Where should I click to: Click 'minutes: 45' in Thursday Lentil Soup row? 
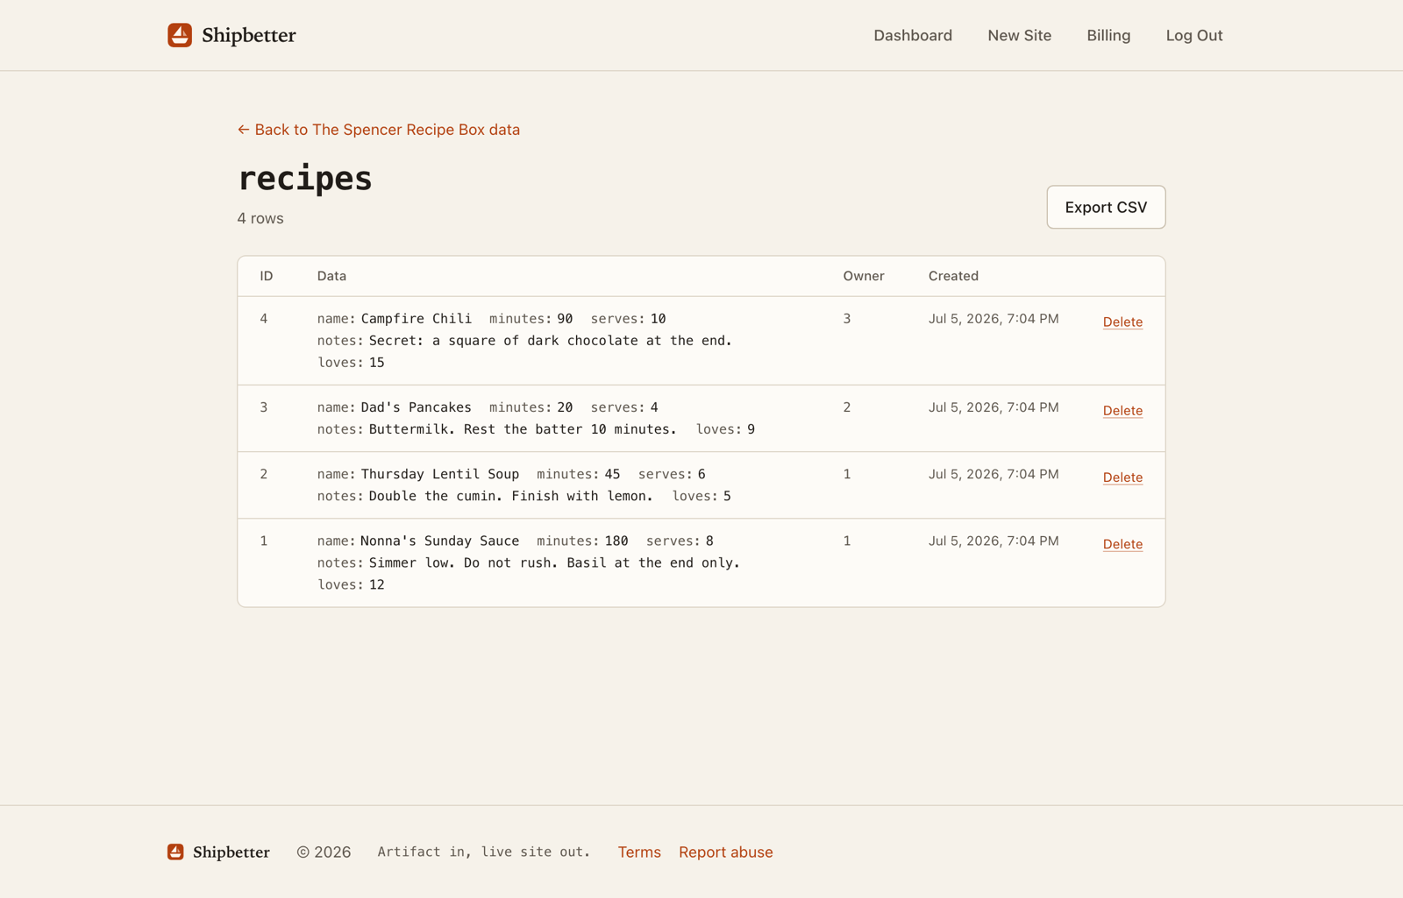click(579, 474)
